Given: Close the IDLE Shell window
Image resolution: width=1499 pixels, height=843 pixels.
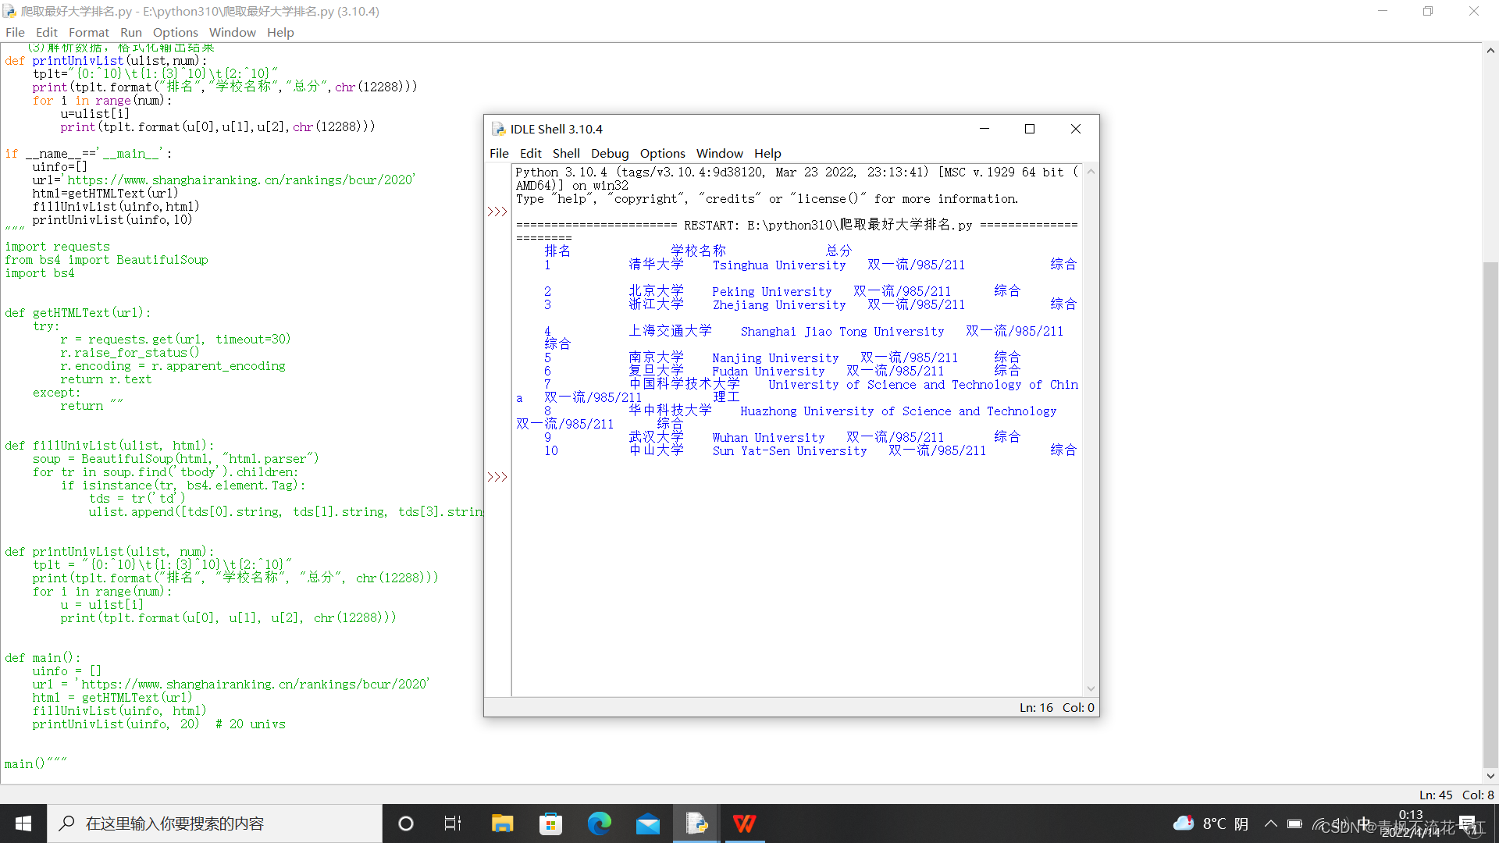Looking at the screenshot, I should [x=1075, y=129].
